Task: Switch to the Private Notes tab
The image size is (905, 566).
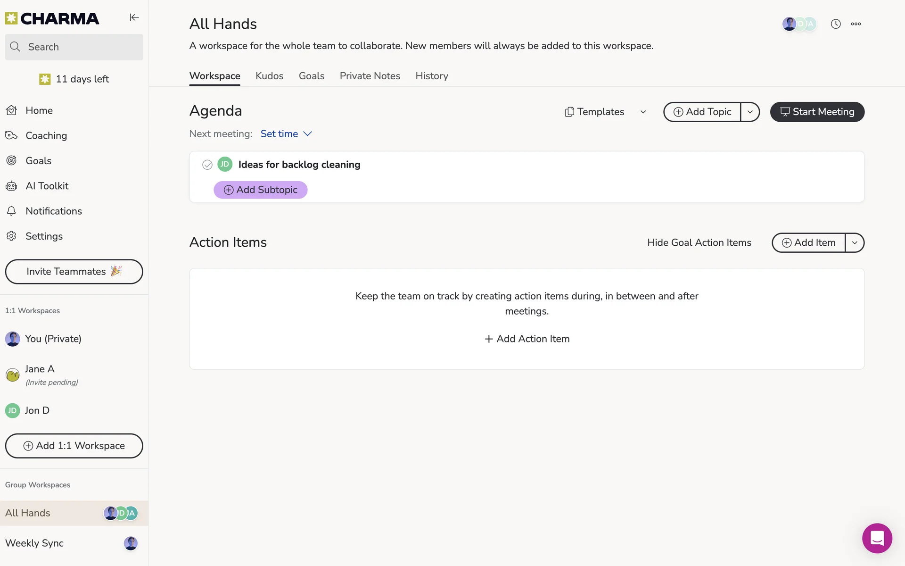Action: tap(370, 76)
